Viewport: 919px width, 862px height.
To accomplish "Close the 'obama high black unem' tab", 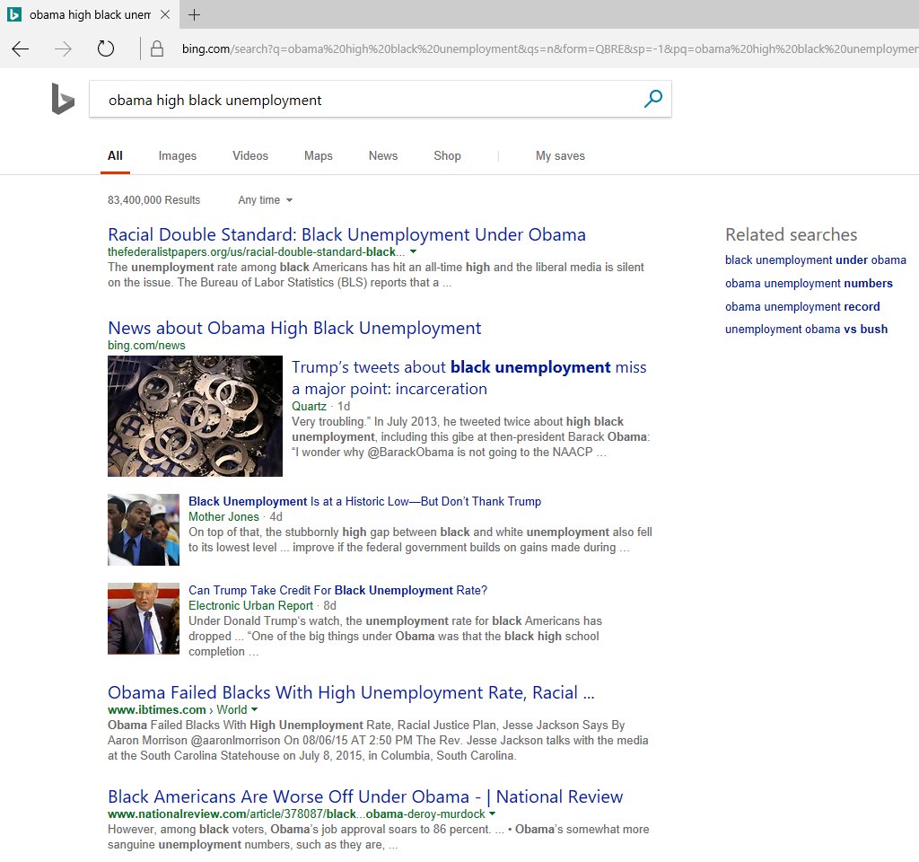I will click(165, 14).
